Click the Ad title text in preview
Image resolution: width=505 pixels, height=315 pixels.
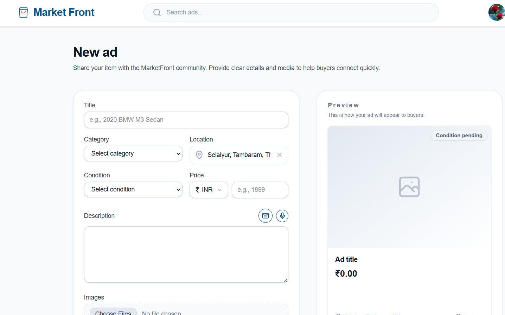[346, 259]
